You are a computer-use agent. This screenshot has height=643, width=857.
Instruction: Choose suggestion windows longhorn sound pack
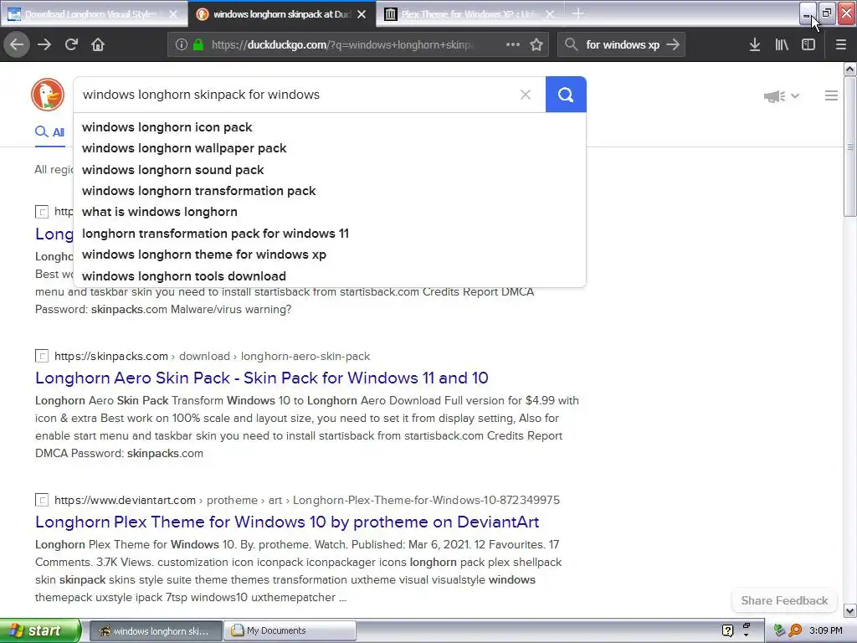click(172, 170)
